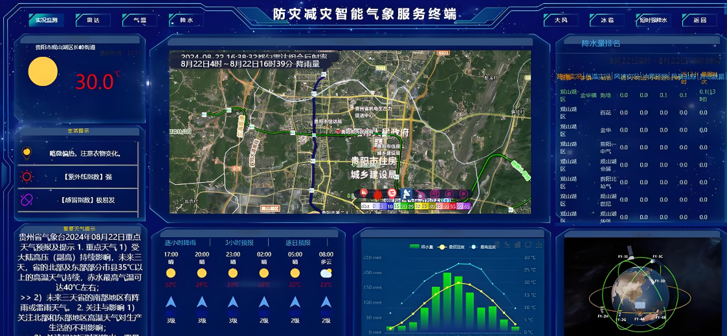The width and height of the screenshot is (727, 336).
Task: Click the chart refresh/restore icon
Action: [x=528, y=245]
